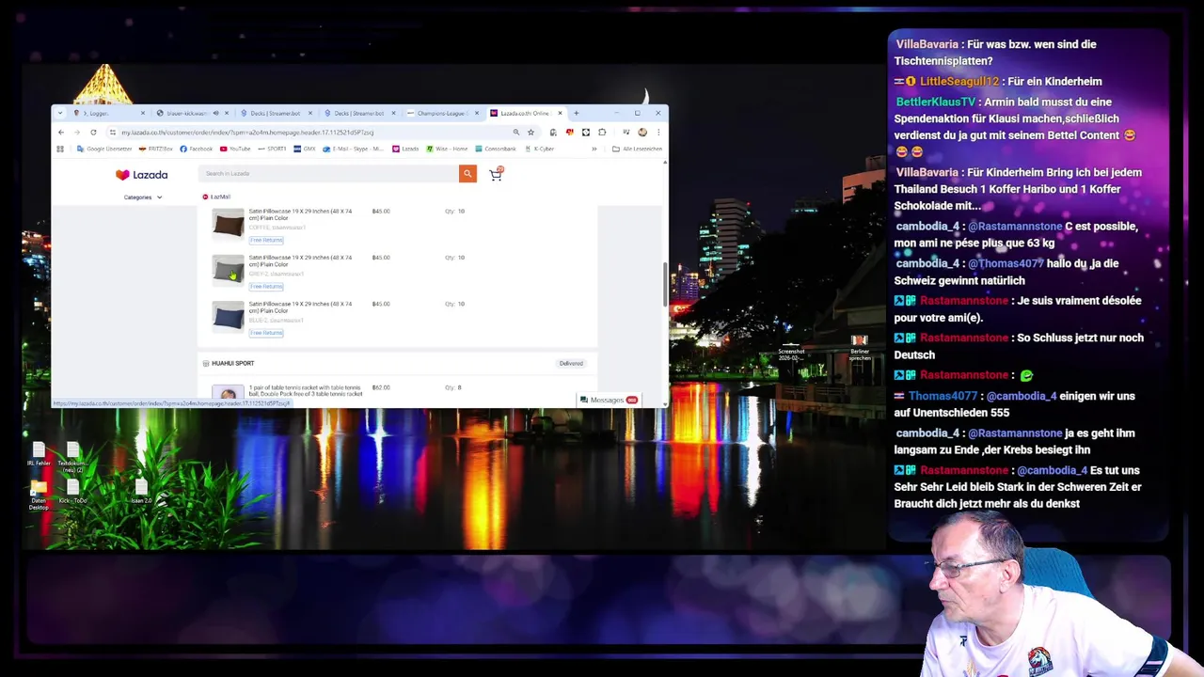The width and height of the screenshot is (1204, 677).
Task: Open a new Chrome tab with the plus button
Action: pos(576,114)
